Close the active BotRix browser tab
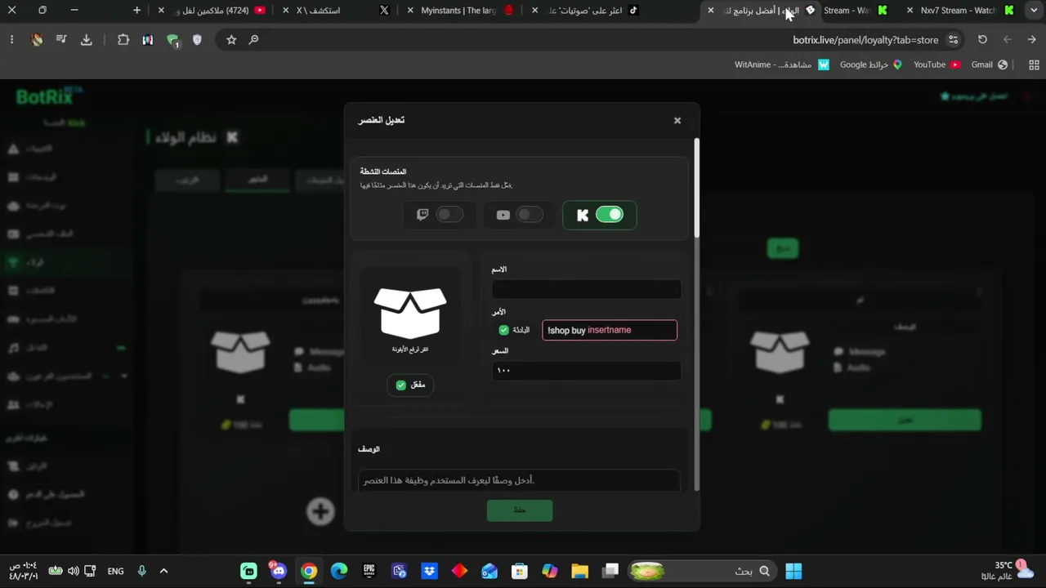 711,11
